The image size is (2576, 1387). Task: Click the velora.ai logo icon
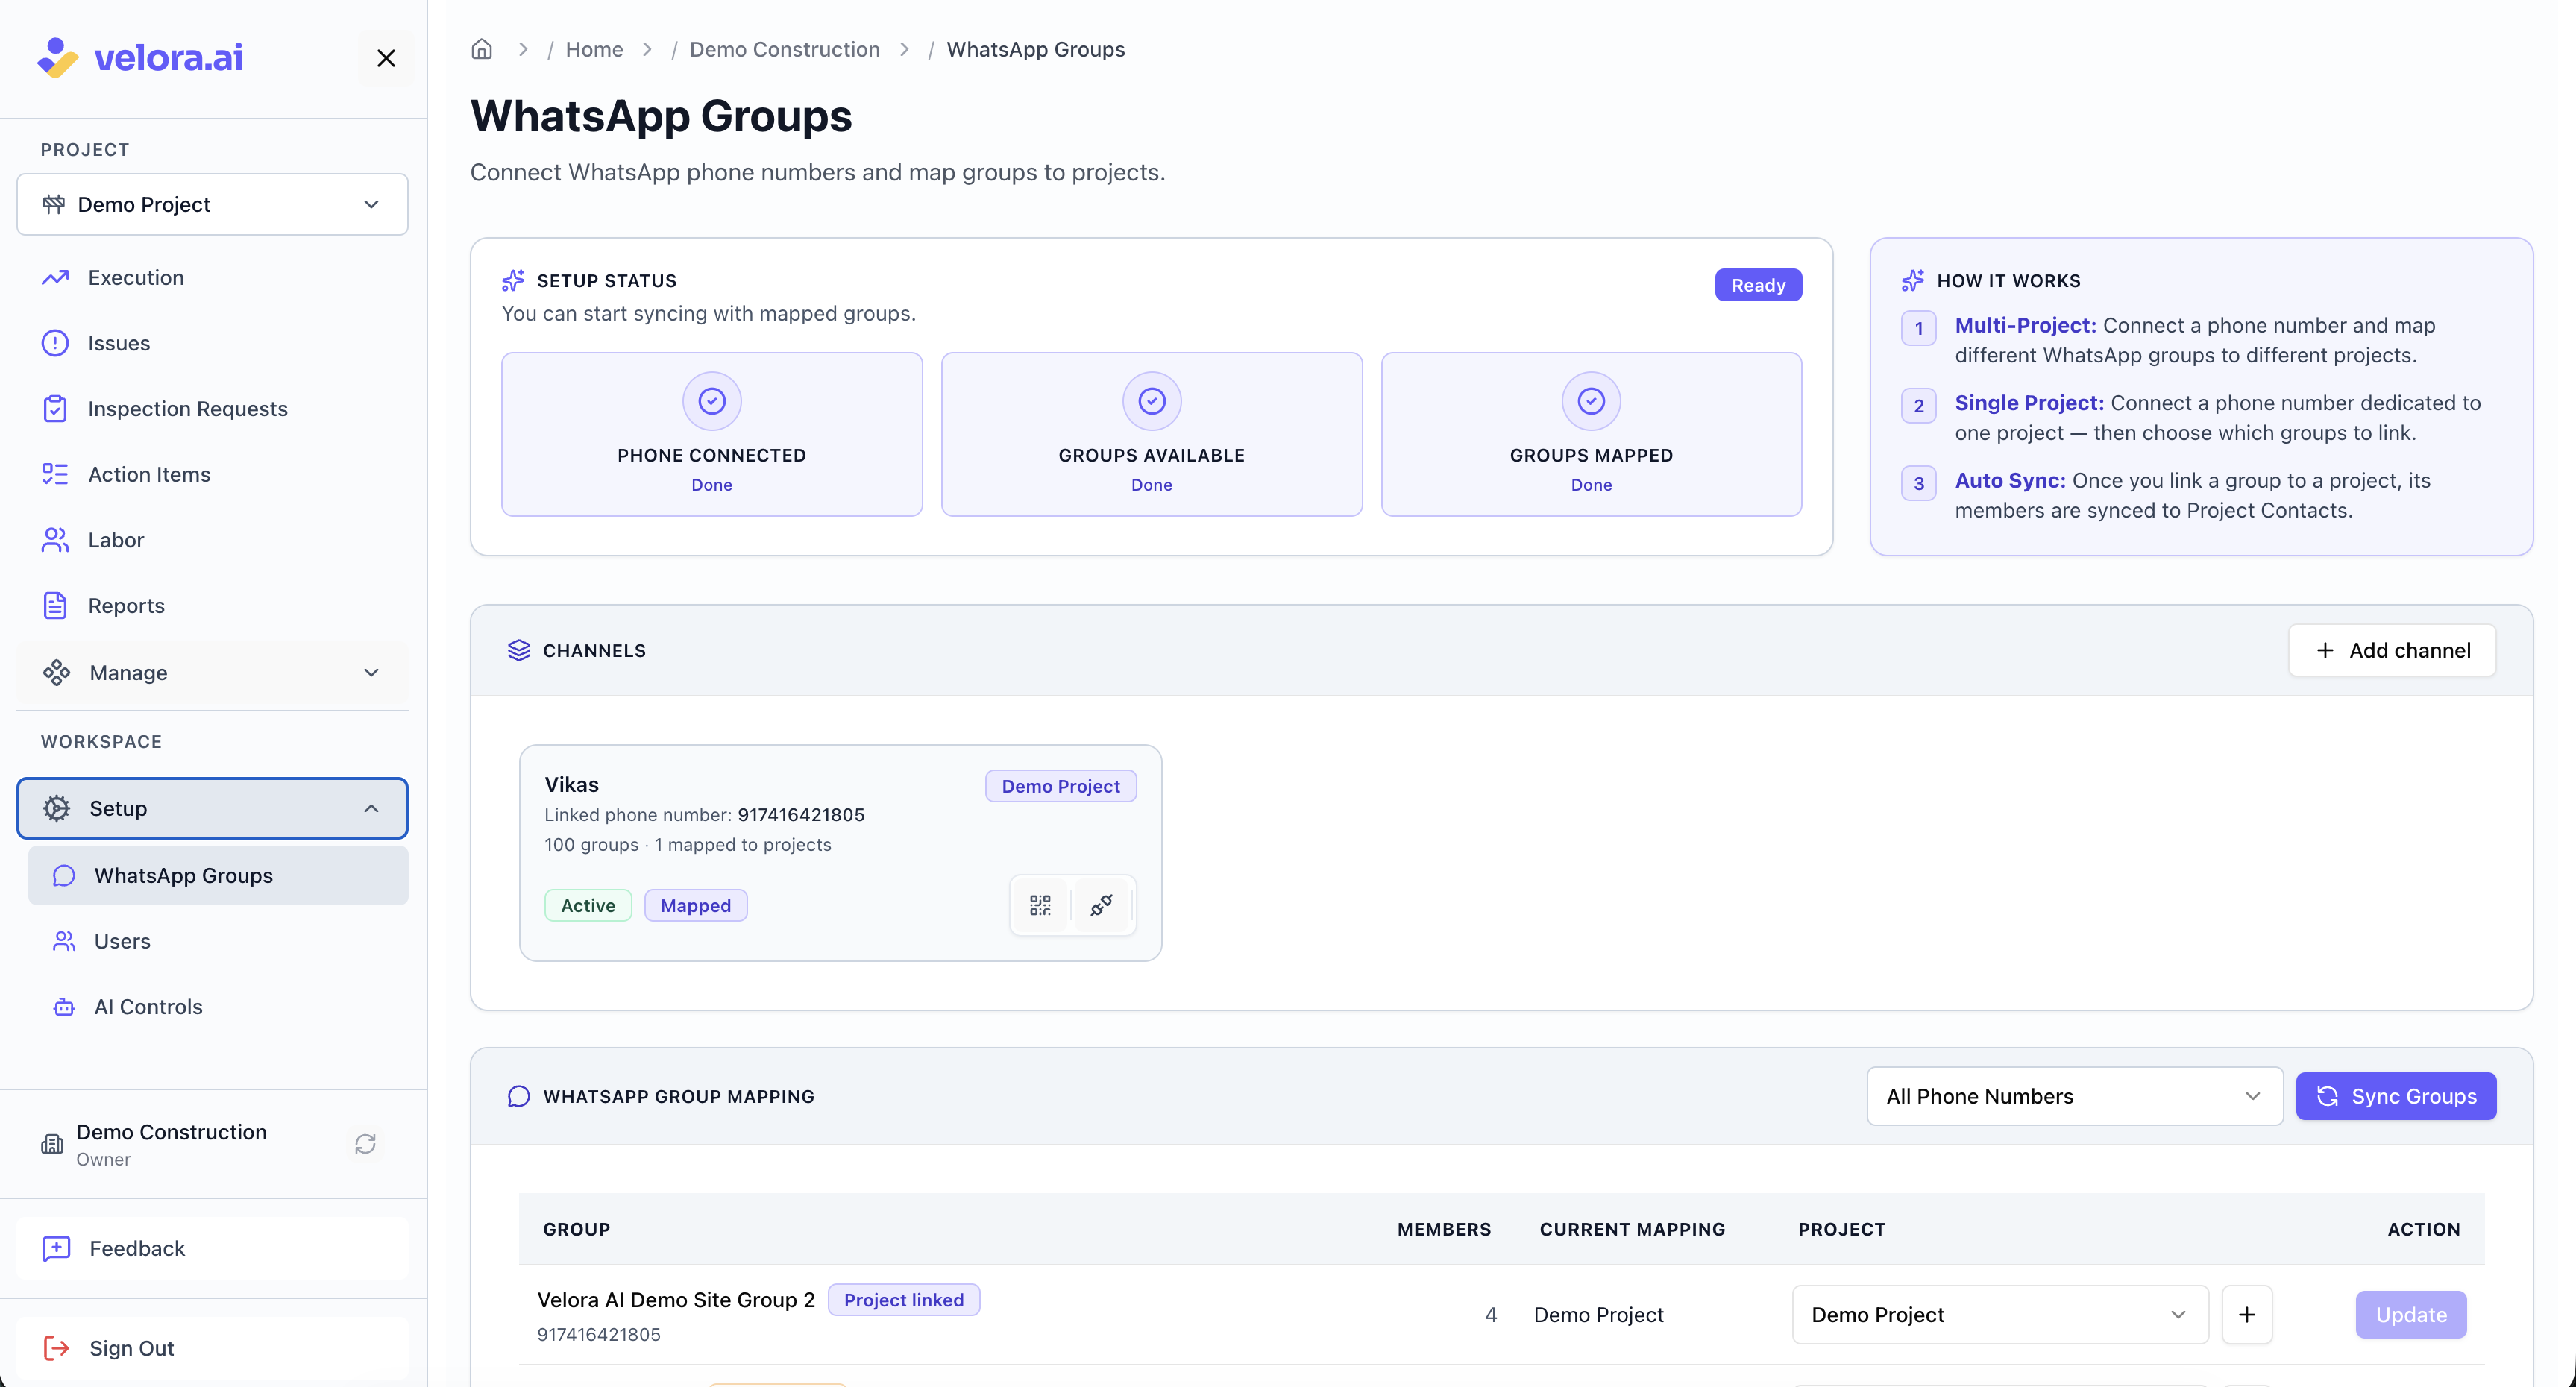pos(57,58)
